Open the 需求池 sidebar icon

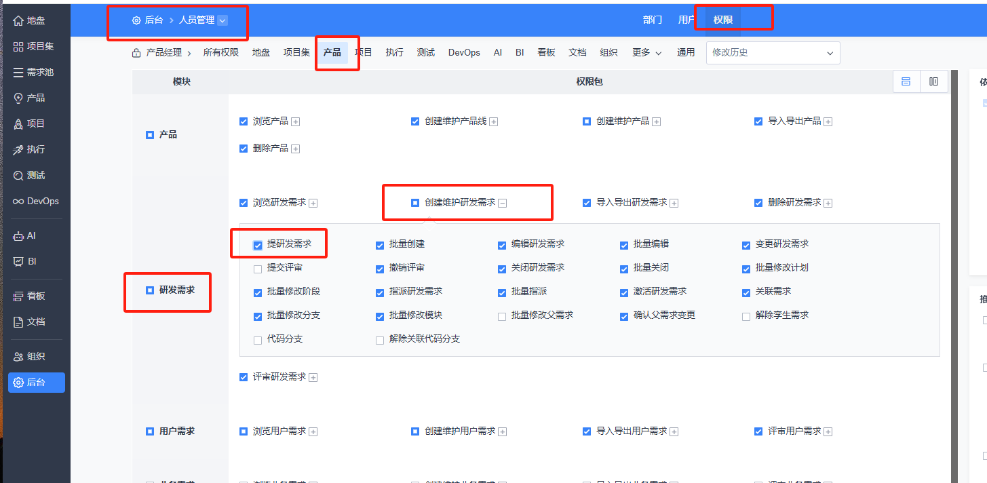click(18, 72)
